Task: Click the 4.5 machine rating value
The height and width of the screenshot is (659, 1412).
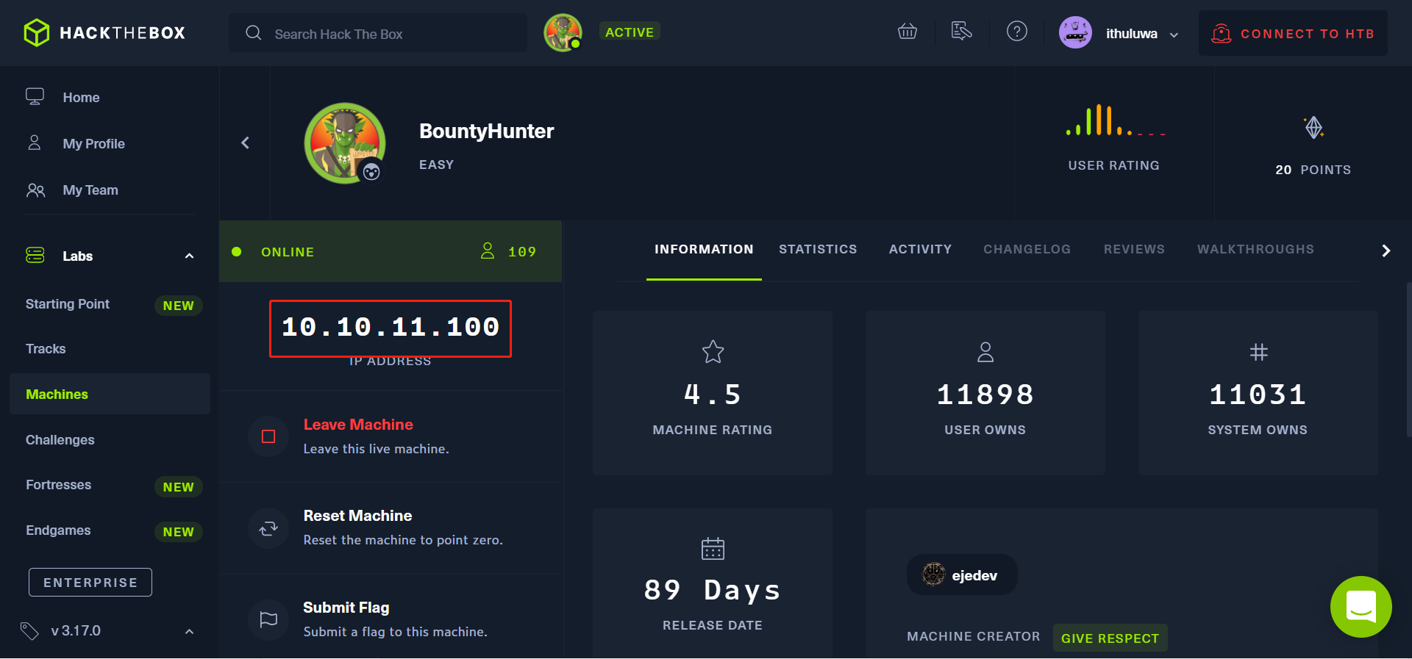Action: [x=713, y=395]
